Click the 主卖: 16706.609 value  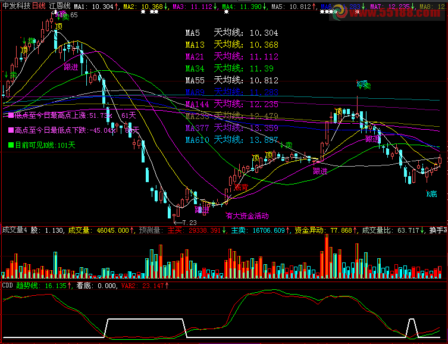(260, 230)
